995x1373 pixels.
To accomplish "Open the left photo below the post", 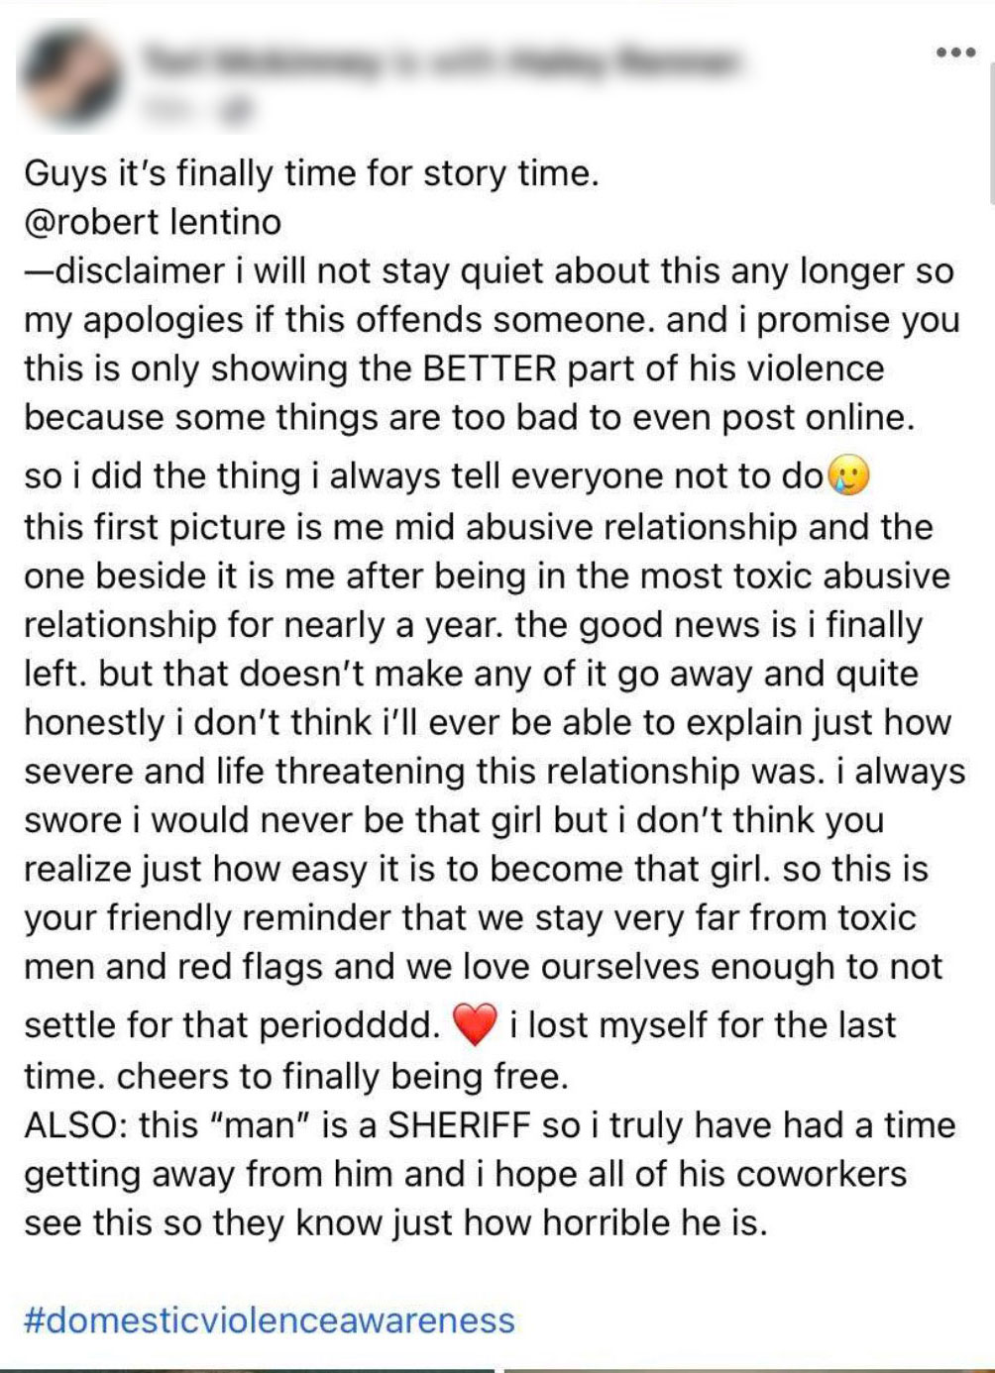I will tap(248, 1369).
